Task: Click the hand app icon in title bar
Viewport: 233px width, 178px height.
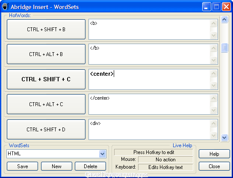Action: pyautogui.click(x=6, y=7)
